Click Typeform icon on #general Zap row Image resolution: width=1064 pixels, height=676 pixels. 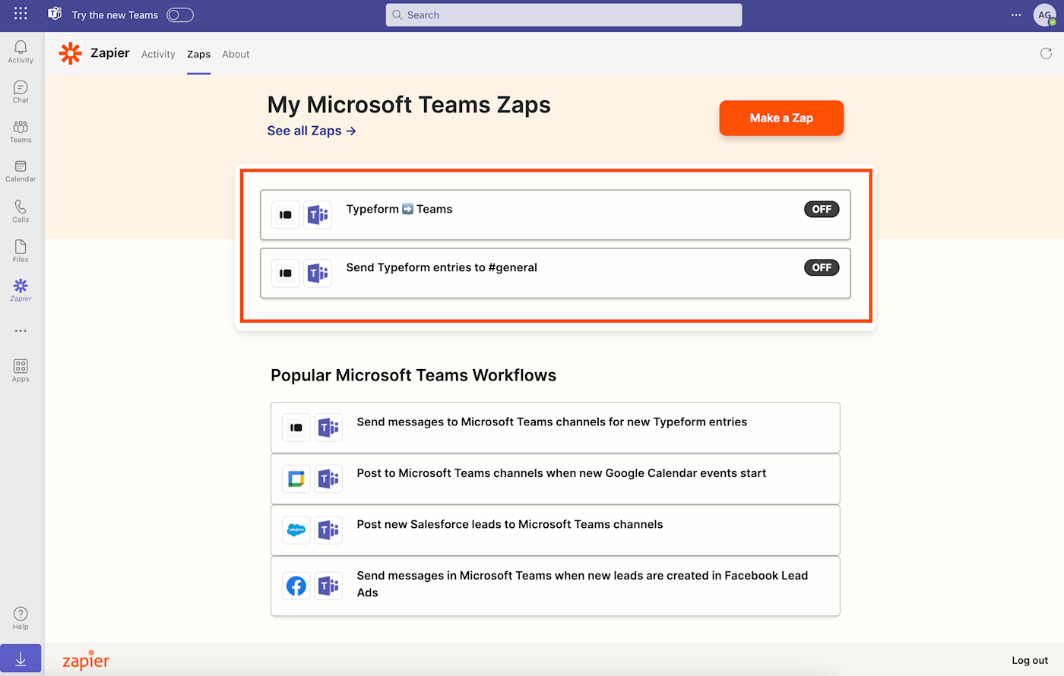click(286, 273)
